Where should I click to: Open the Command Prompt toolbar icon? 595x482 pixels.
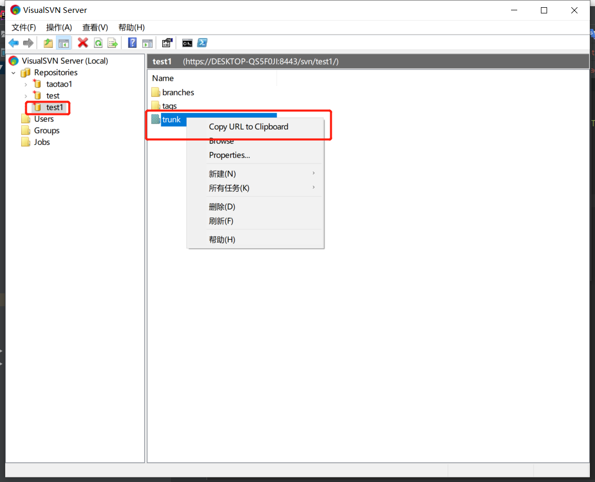187,43
